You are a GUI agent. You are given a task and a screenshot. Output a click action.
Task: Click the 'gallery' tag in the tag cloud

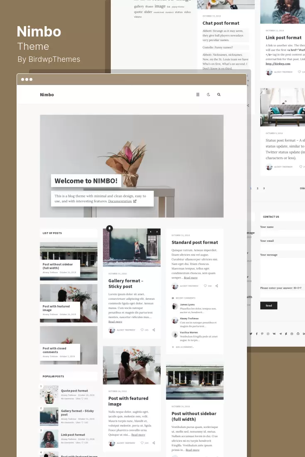139,6
